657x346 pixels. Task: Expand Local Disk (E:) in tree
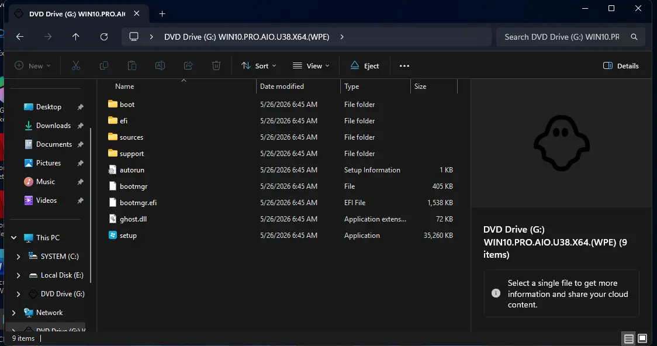[x=18, y=275]
